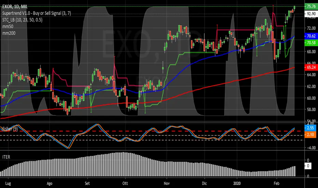Click the 62.00 price axis label
Viewport: 318px width, 188px height.
pos(311,86)
